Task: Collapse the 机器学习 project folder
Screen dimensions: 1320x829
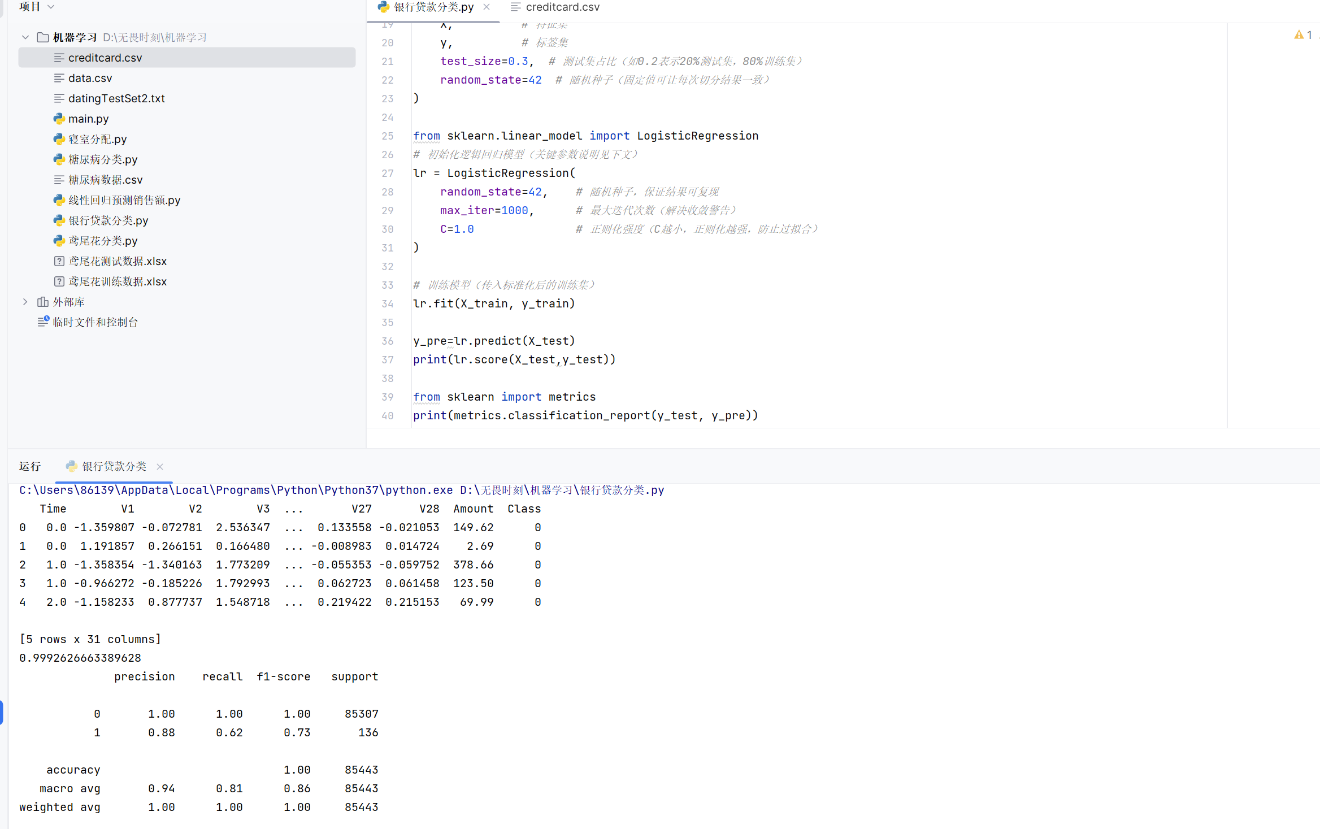Action: (x=25, y=37)
